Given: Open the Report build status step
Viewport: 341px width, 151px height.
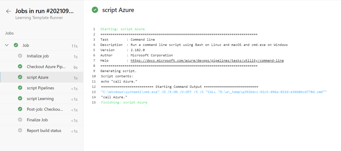Looking at the screenshot, I should coord(44,131).
